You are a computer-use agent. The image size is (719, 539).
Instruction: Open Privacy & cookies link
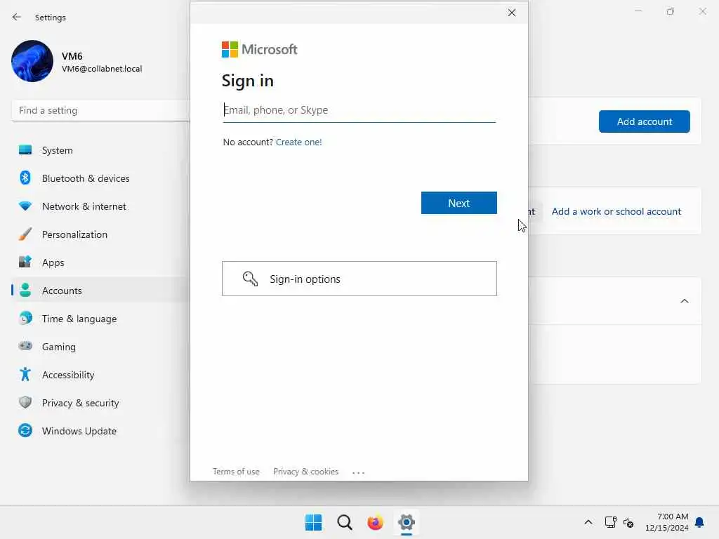click(305, 472)
